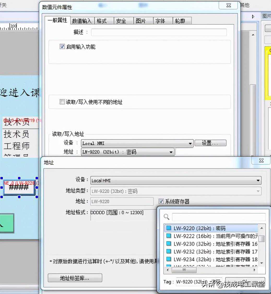Open the 地址标签库... button
The height and width of the screenshot is (294, 271).
tap(75, 278)
